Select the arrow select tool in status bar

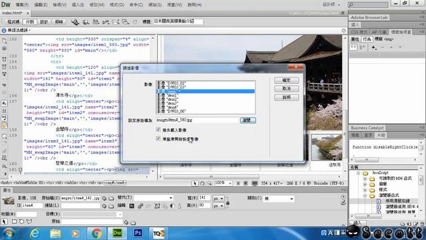(x=194, y=183)
